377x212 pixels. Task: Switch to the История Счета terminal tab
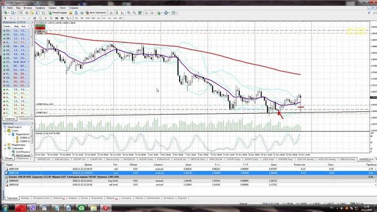click(x=41, y=198)
